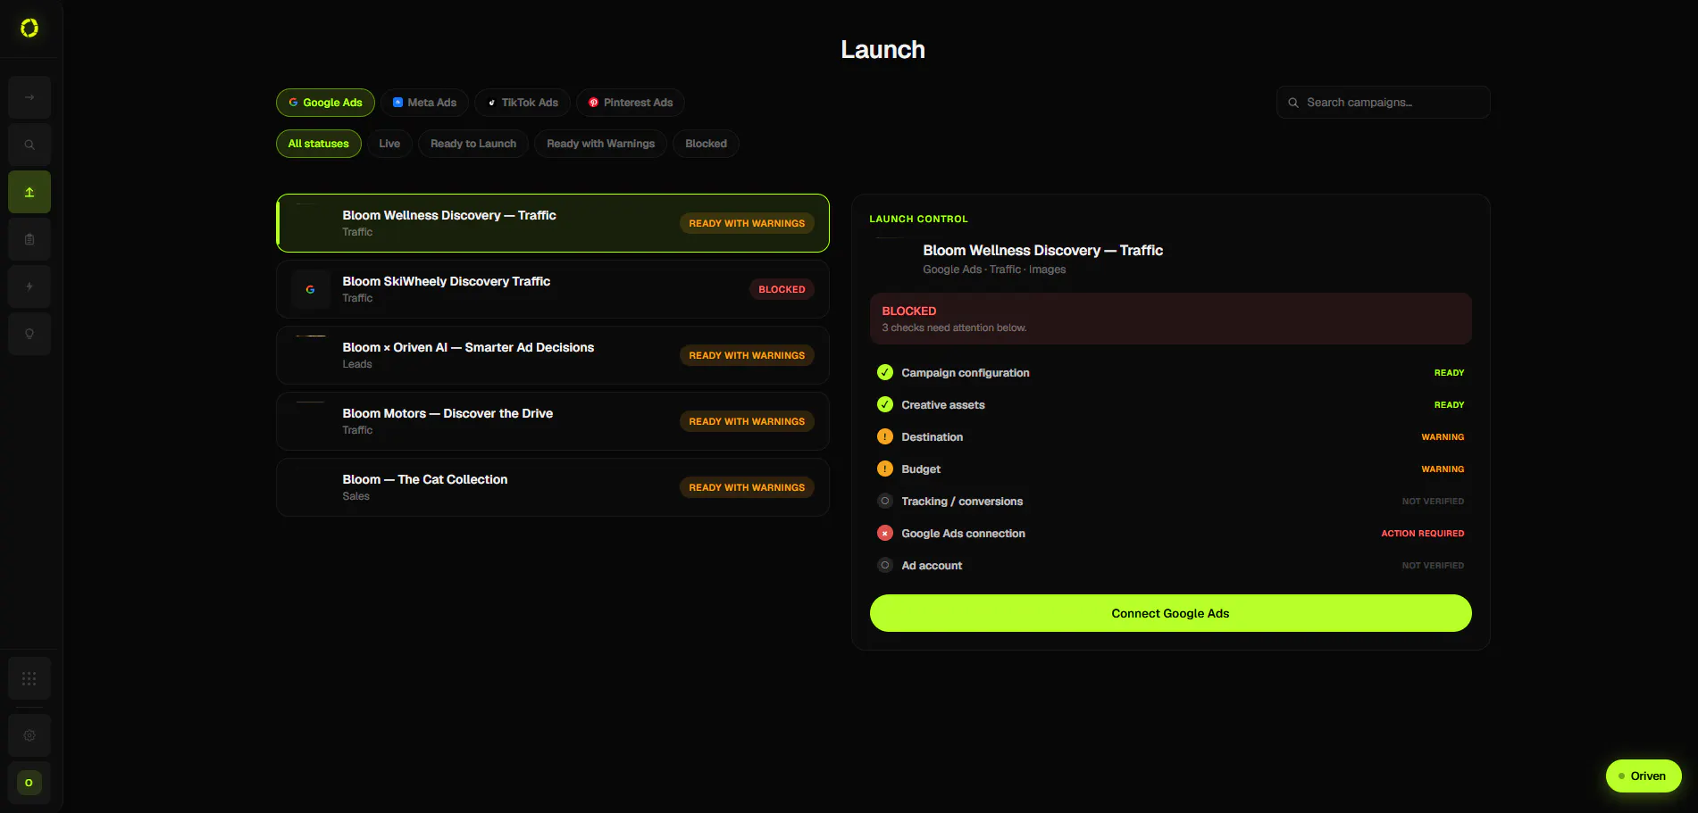Select Bloom × Oriven AI Smarter Ad Decisions campaign
This screenshot has width=1698, height=813.
(x=553, y=355)
